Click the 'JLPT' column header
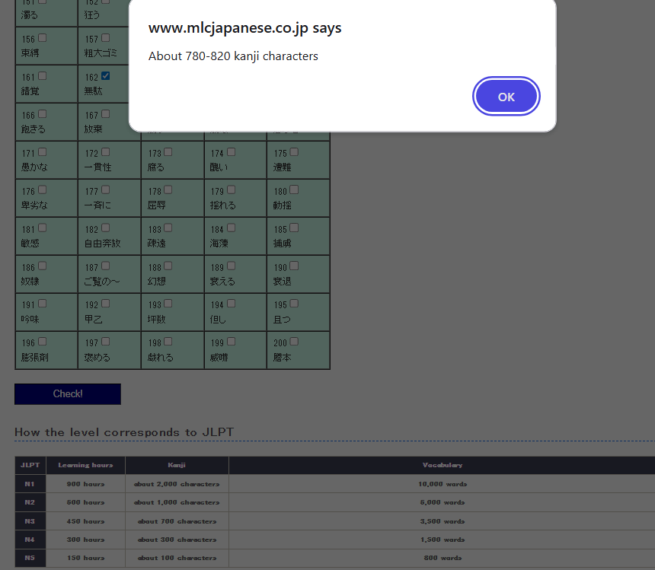Image resolution: width=655 pixels, height=570 pixels. (30, 465)
